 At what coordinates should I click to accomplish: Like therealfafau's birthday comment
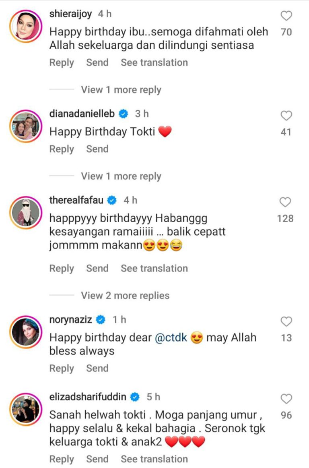[286, 201]
